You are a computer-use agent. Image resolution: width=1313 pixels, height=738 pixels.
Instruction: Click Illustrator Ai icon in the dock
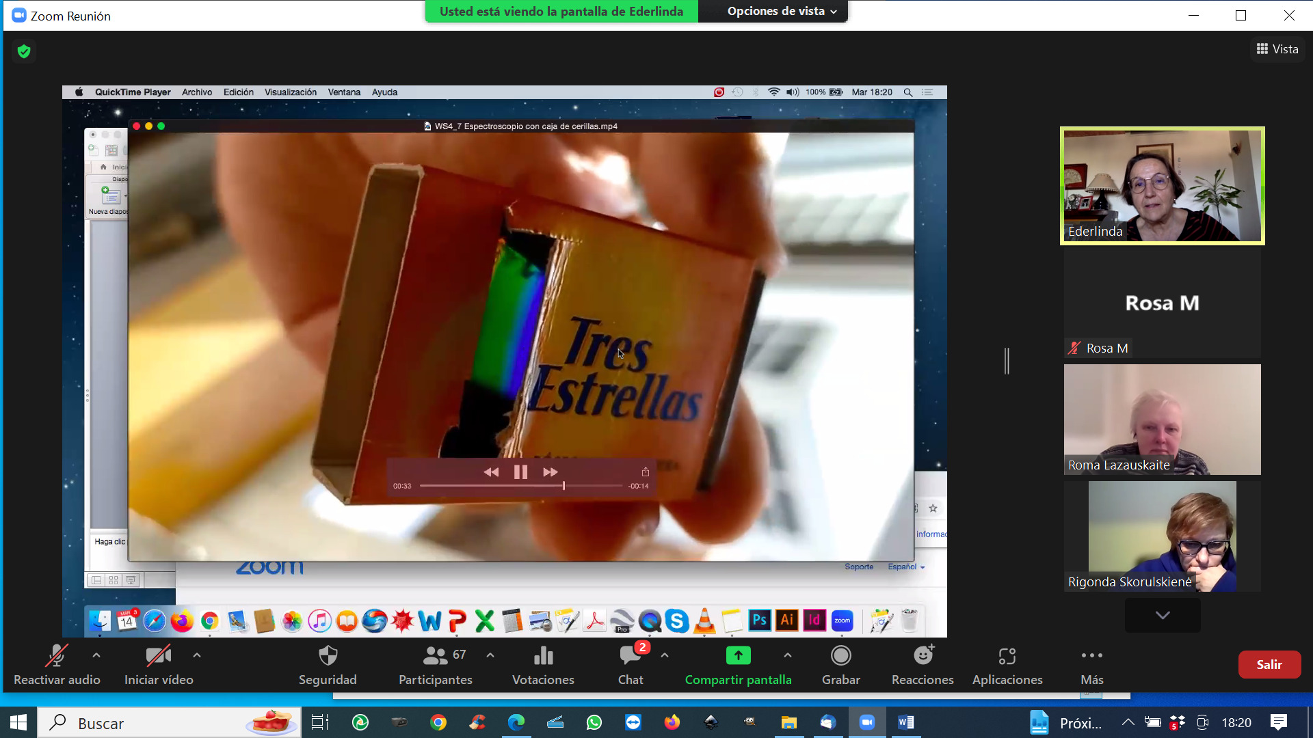click(x=787, y=620)
